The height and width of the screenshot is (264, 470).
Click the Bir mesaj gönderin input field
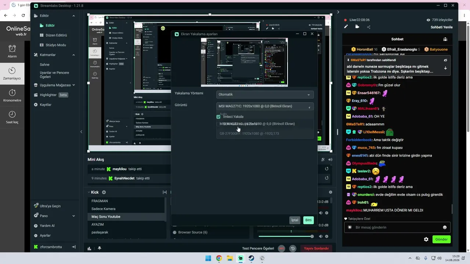pyautogui.click(x=397, y=227)
